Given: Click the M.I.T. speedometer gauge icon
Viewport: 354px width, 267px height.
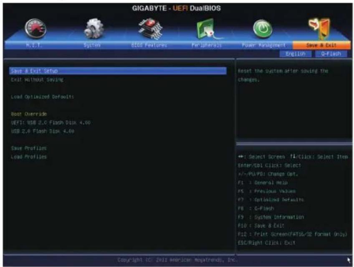Looking at the screenshot, I should 35,28.
